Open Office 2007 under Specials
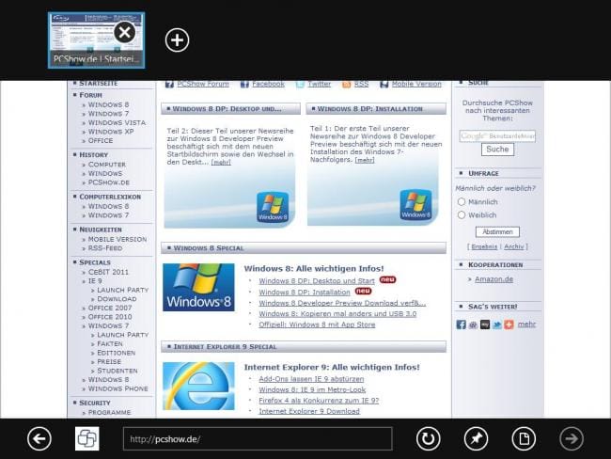This screenshot has height=459, width=611. (110, 308)
